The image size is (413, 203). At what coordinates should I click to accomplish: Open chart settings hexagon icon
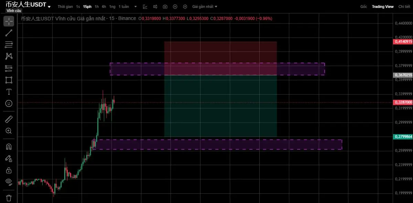185,7
